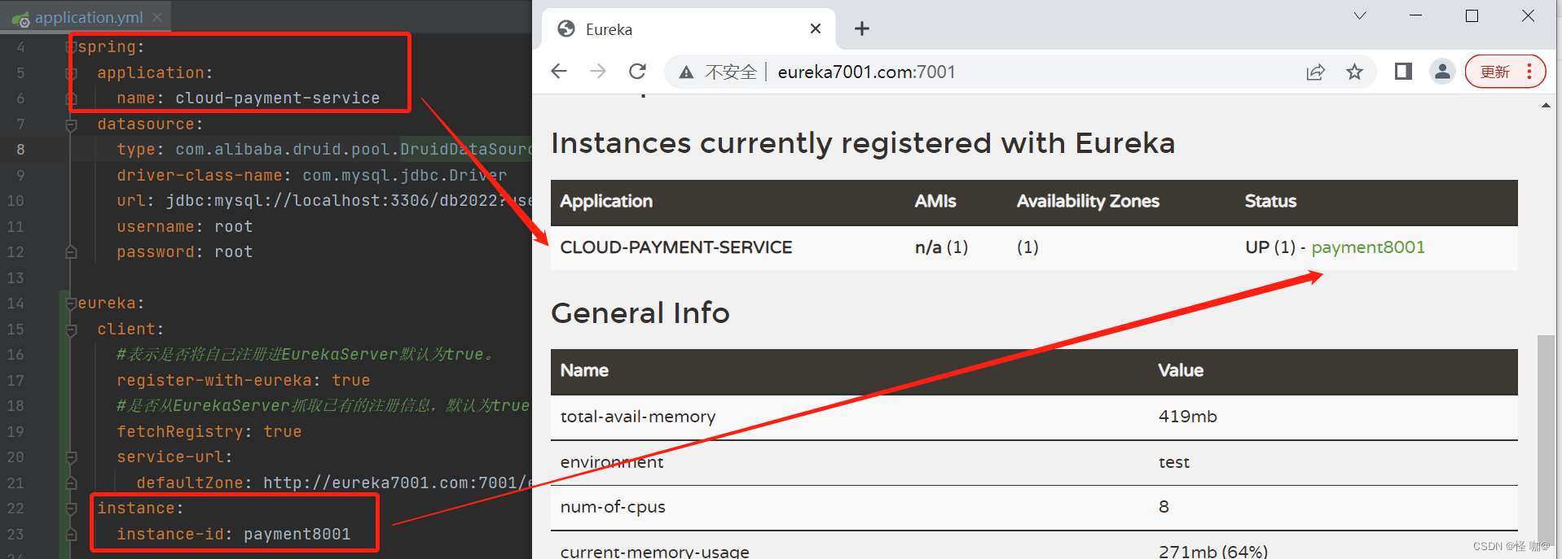Screen dimensions: 1562x559
Task: Reload the Eureka page
Action: [x=637, y=72]
